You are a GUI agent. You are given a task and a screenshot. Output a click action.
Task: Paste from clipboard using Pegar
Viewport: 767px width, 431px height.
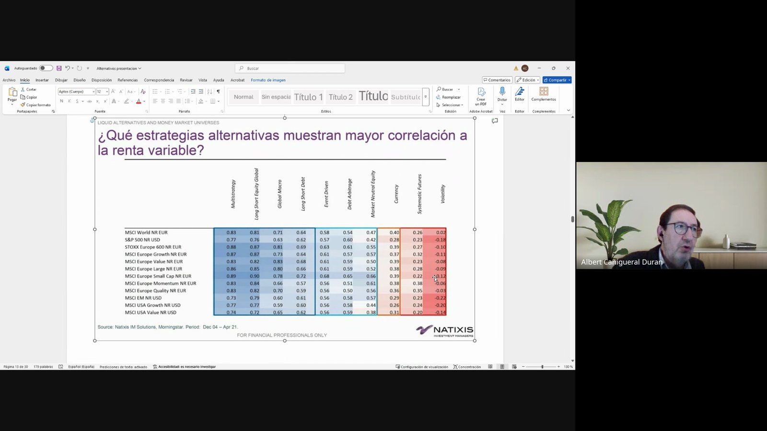point(12,96)
